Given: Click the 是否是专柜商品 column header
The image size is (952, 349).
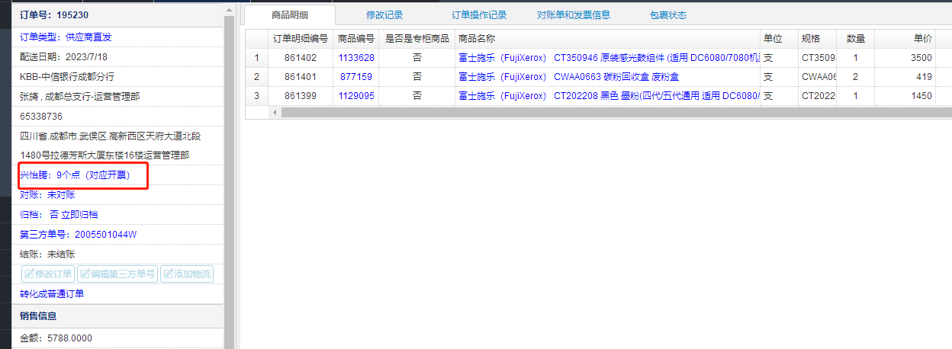Looking at the screenshot, I should (416, 39).
